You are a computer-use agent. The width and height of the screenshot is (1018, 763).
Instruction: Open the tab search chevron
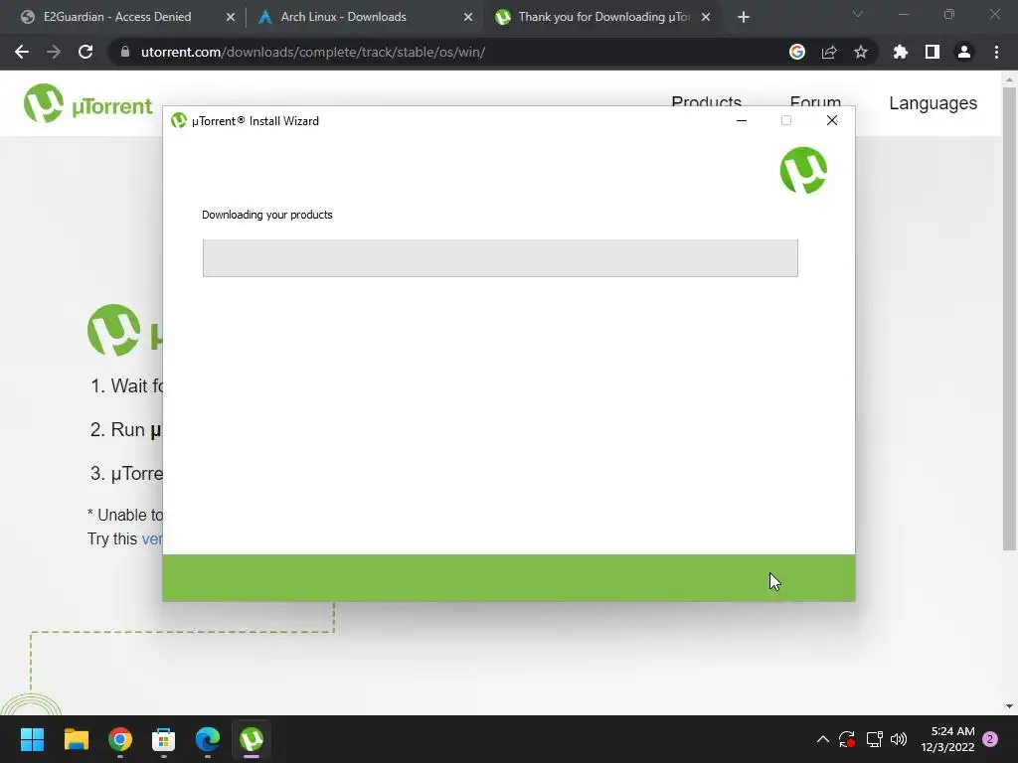[x=858, y=14]
